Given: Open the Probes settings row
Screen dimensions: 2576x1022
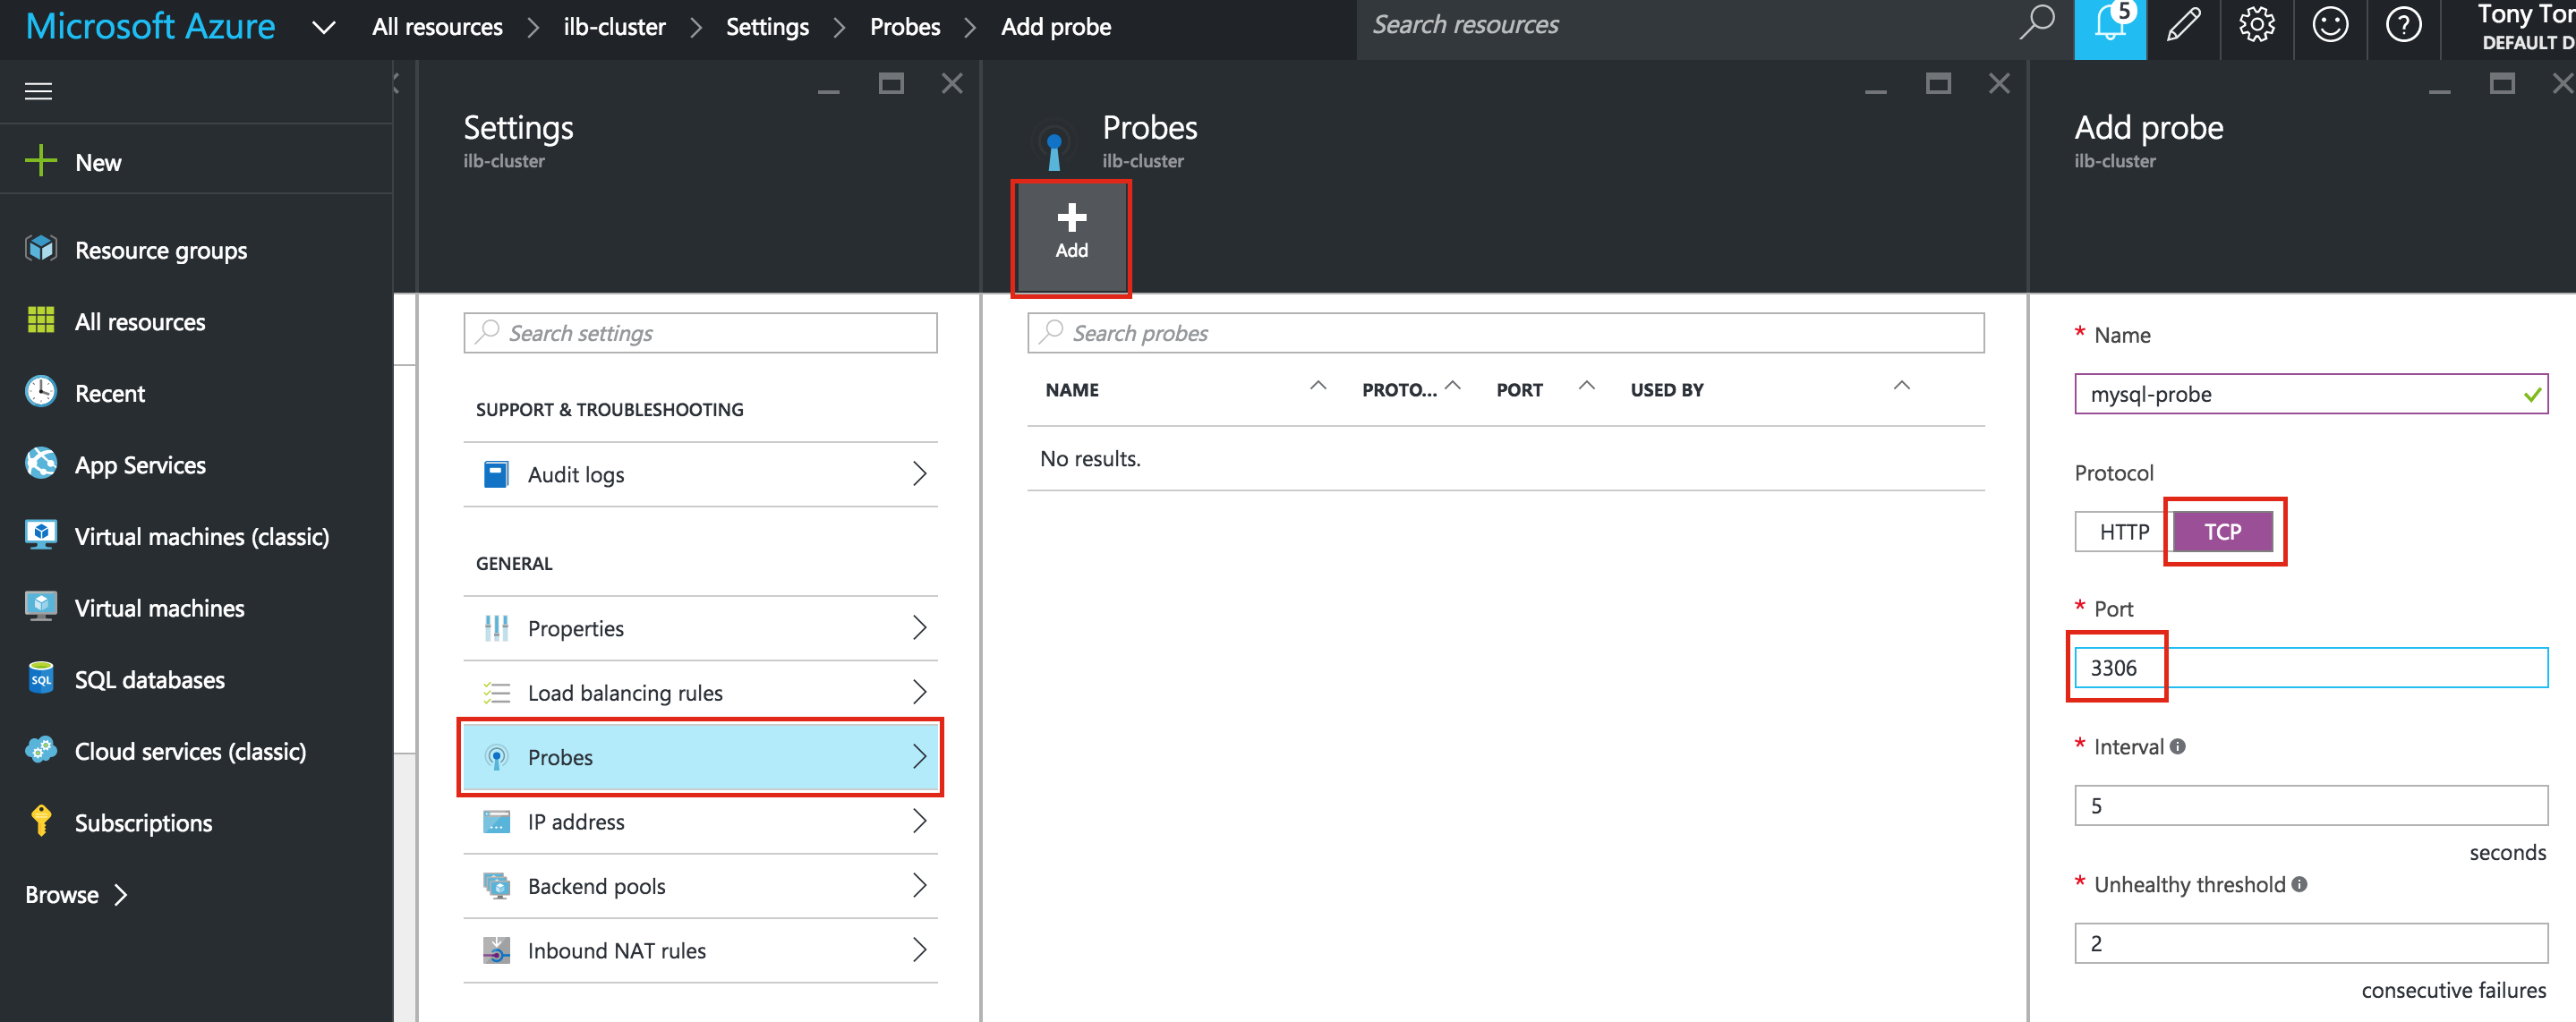Looking at the screenshot, I should point(700,757).
